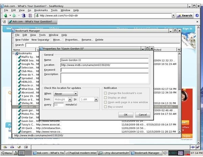Click the column picker icon in bookmark list

179,50
